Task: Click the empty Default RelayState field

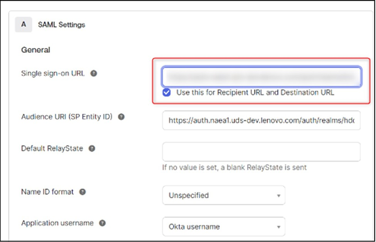Action: pyautogui.click(x=262, y=151)
